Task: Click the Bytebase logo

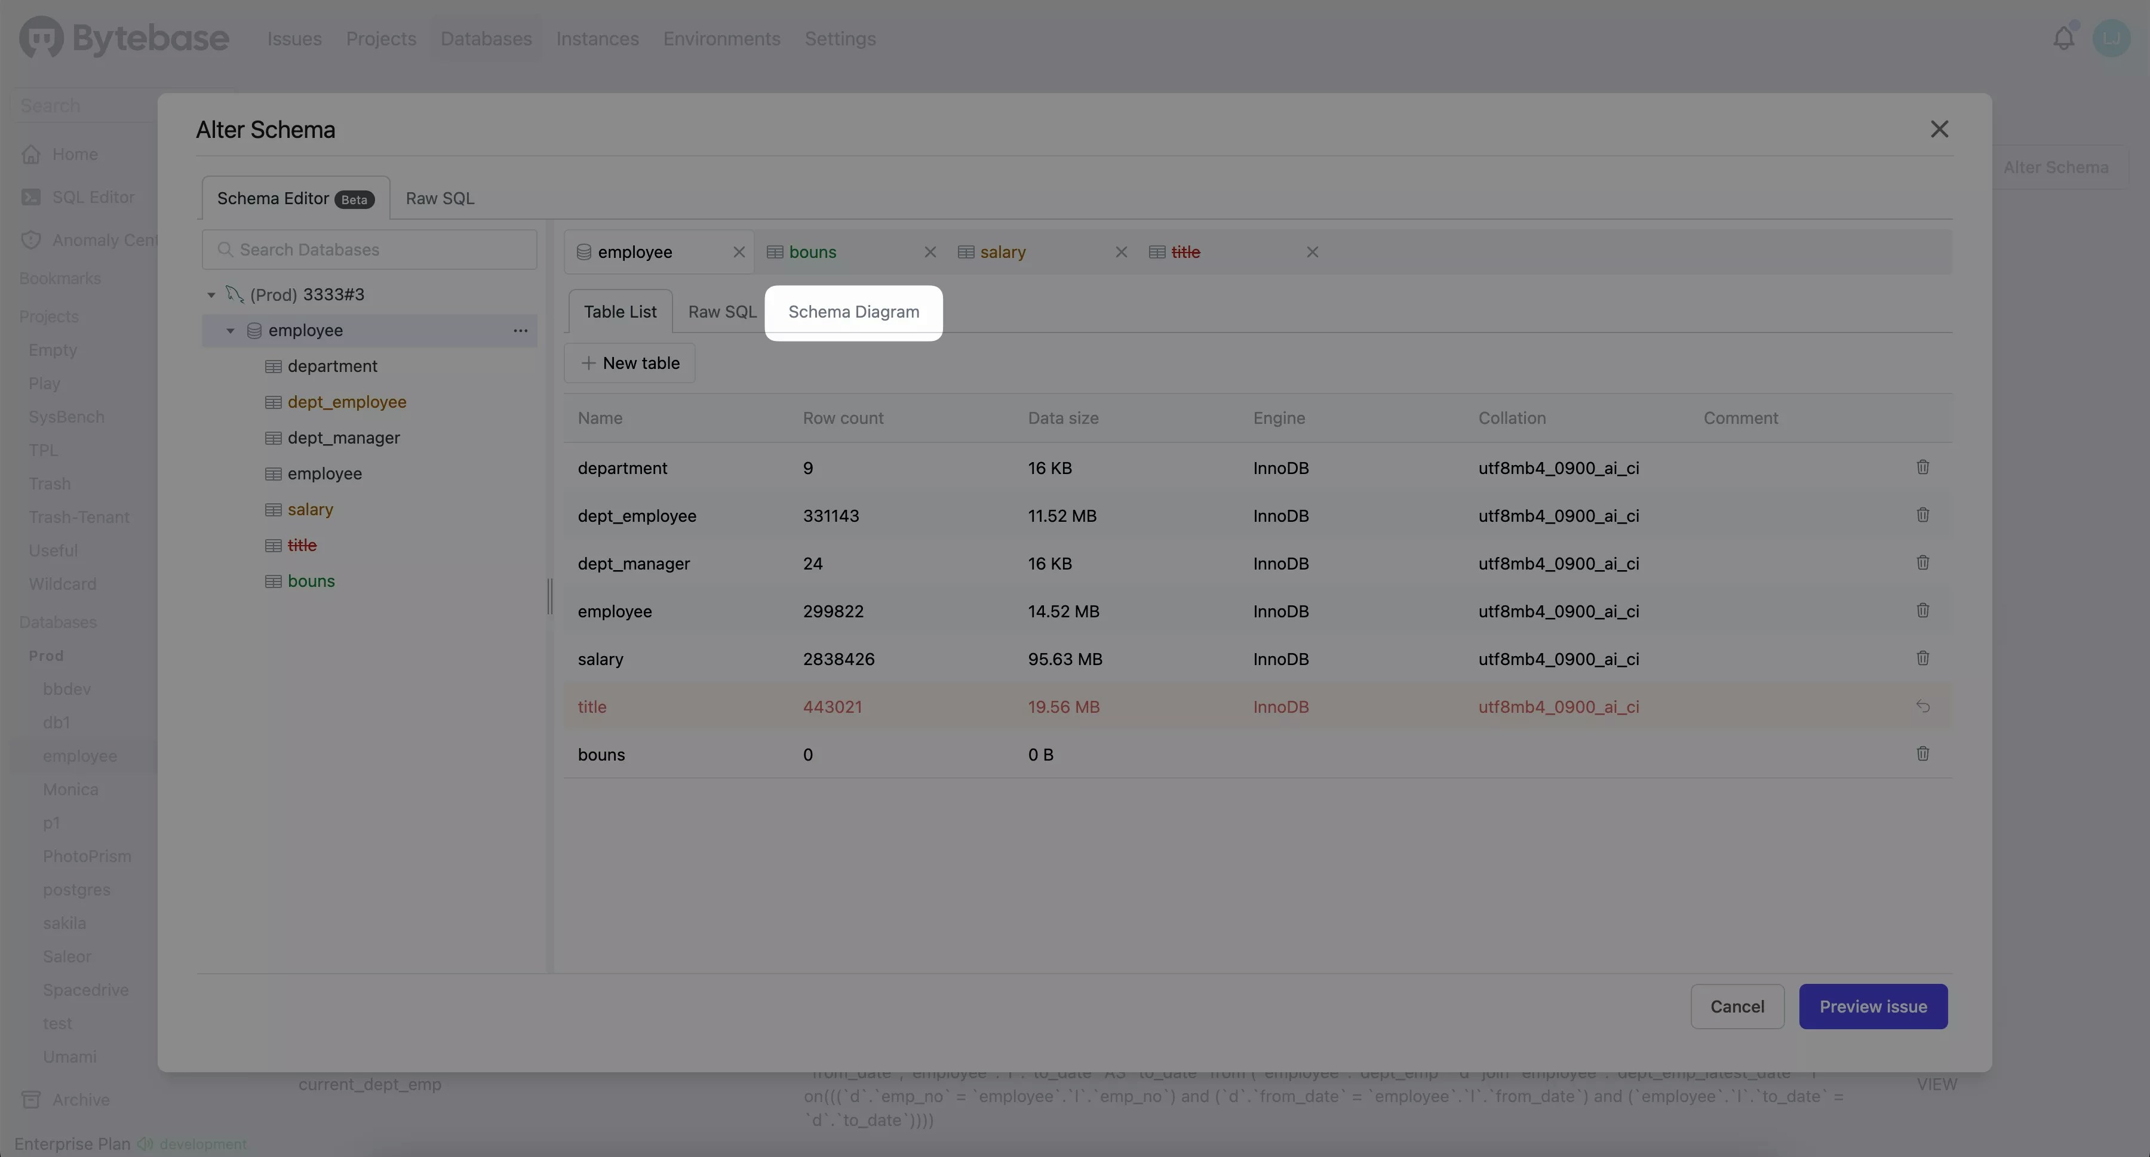Action: click(124, 36)
